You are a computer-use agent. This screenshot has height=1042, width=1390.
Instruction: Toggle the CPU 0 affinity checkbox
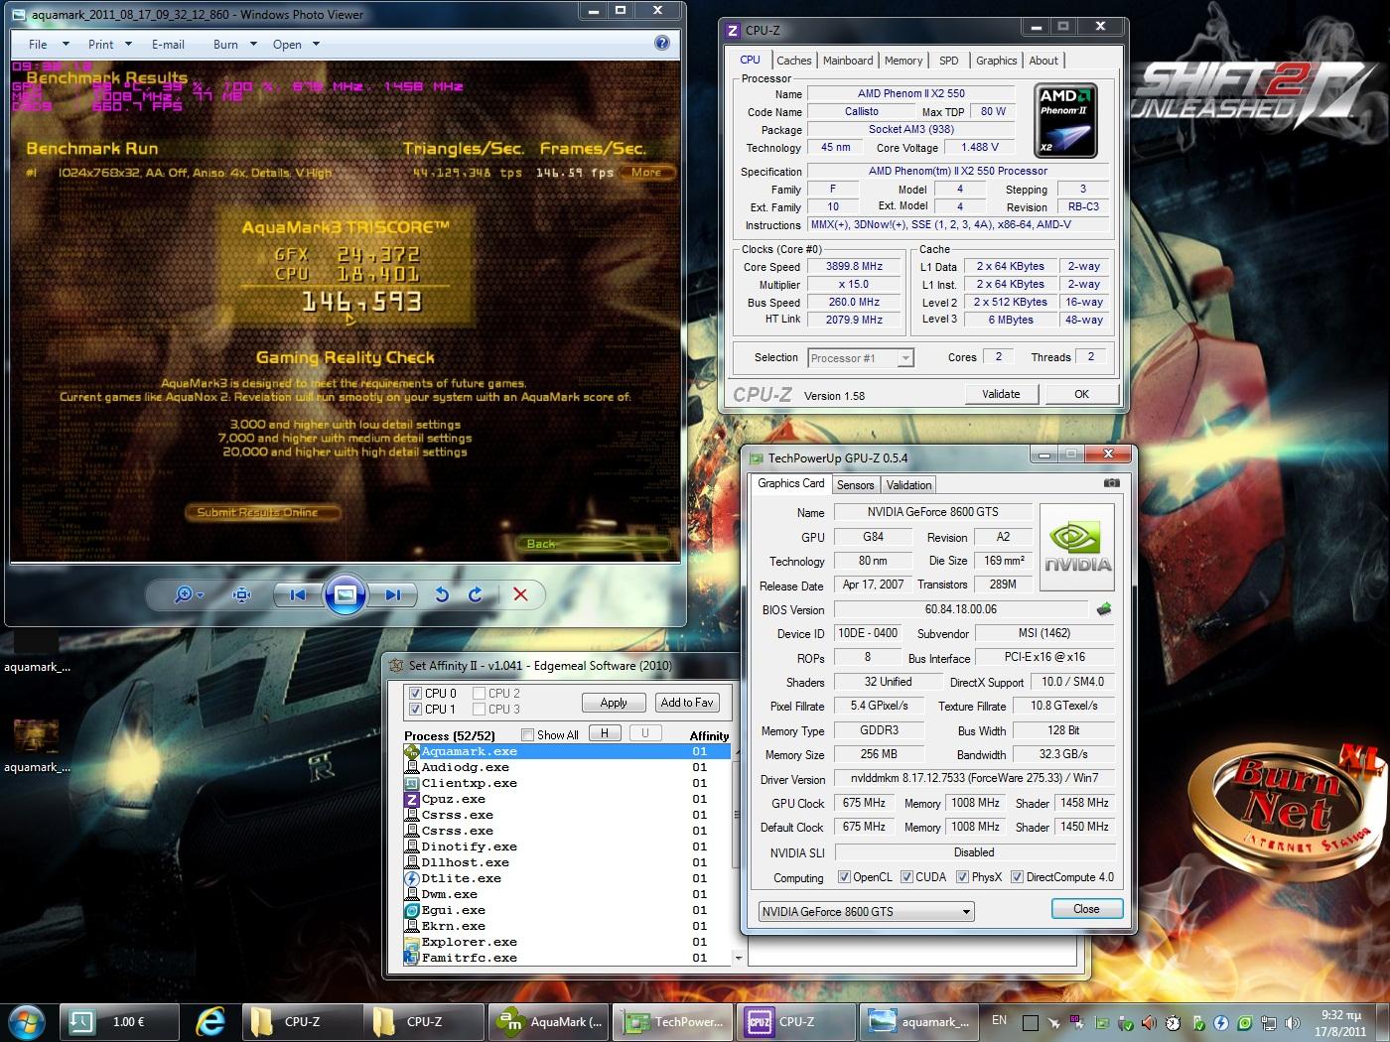tap(416, 693)
